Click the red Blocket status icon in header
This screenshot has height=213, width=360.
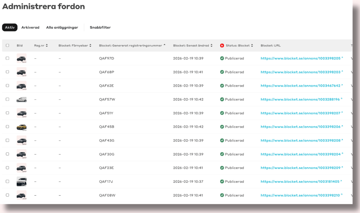(x=222, y=46)
